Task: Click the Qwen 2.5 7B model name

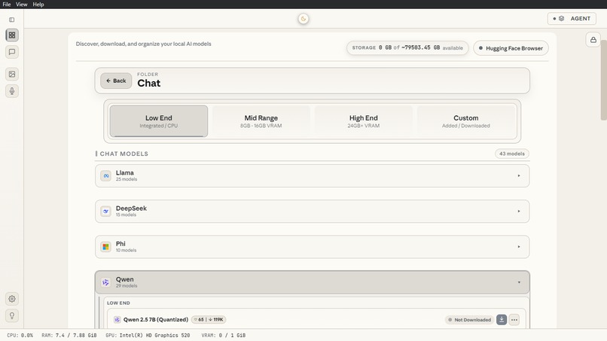Action: click(156, 320)
